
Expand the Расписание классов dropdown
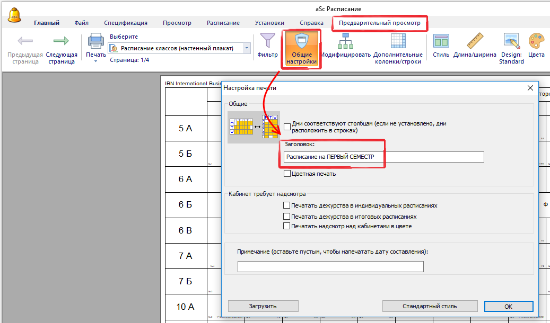(247, 48)
